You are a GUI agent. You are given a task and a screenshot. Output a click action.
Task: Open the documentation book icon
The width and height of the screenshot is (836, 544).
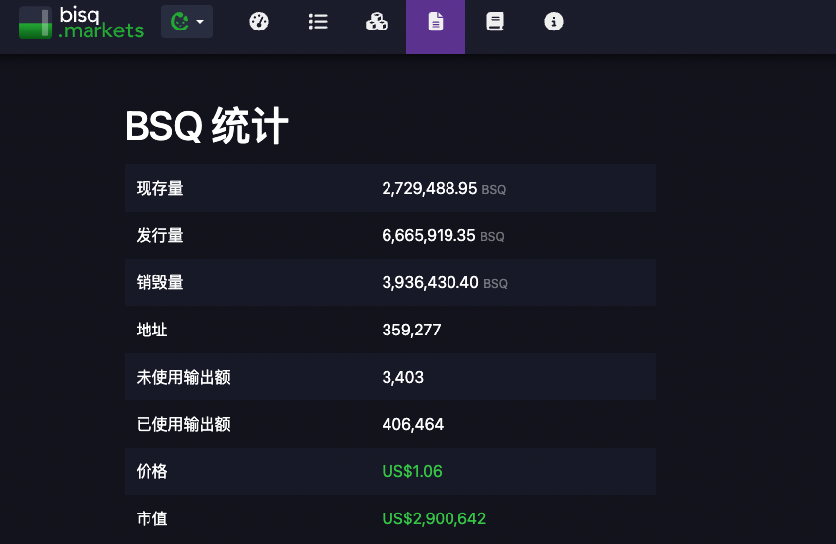tap(495, 21)
